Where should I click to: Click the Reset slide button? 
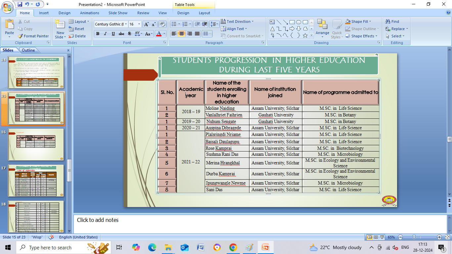(76, 29)
